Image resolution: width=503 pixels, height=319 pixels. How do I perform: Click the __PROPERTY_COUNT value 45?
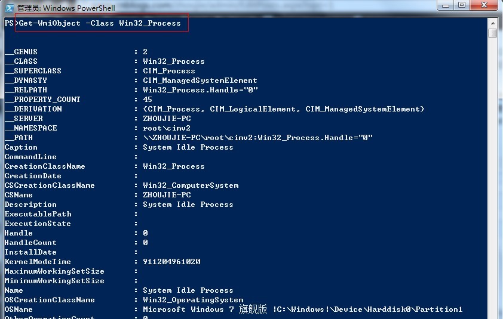coord(148,100)
